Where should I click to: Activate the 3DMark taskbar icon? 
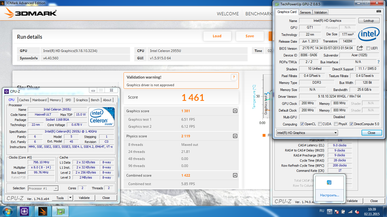pos(43,211)
